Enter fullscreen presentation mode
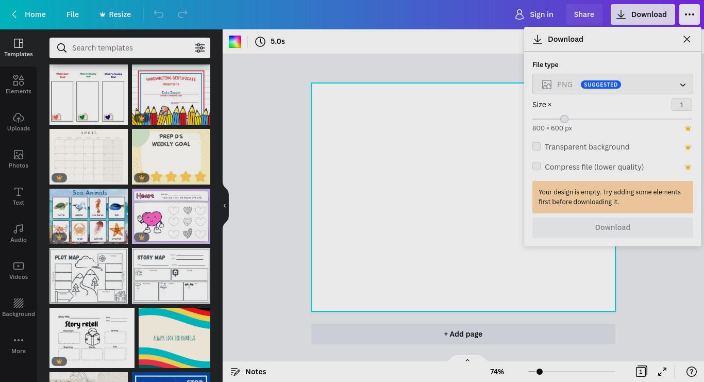This screenshot has width=704, height=382. click(x=662, y=372)
